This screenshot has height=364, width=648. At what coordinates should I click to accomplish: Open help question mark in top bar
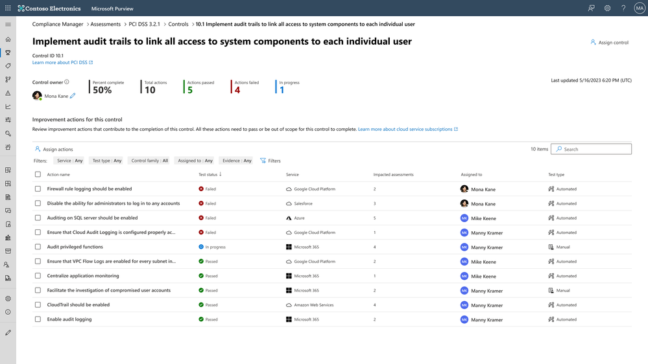pyautogui.click(x=623, y=8)
